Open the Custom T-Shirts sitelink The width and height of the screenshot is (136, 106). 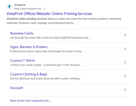coord(23,60)
